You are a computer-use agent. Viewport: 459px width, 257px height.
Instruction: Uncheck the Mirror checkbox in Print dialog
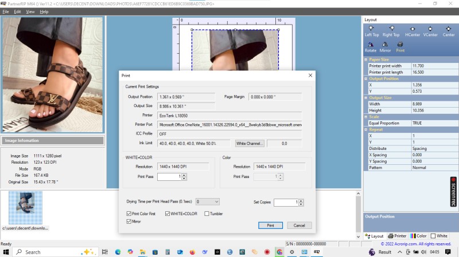pyautogui.click(x=129, y=222)
